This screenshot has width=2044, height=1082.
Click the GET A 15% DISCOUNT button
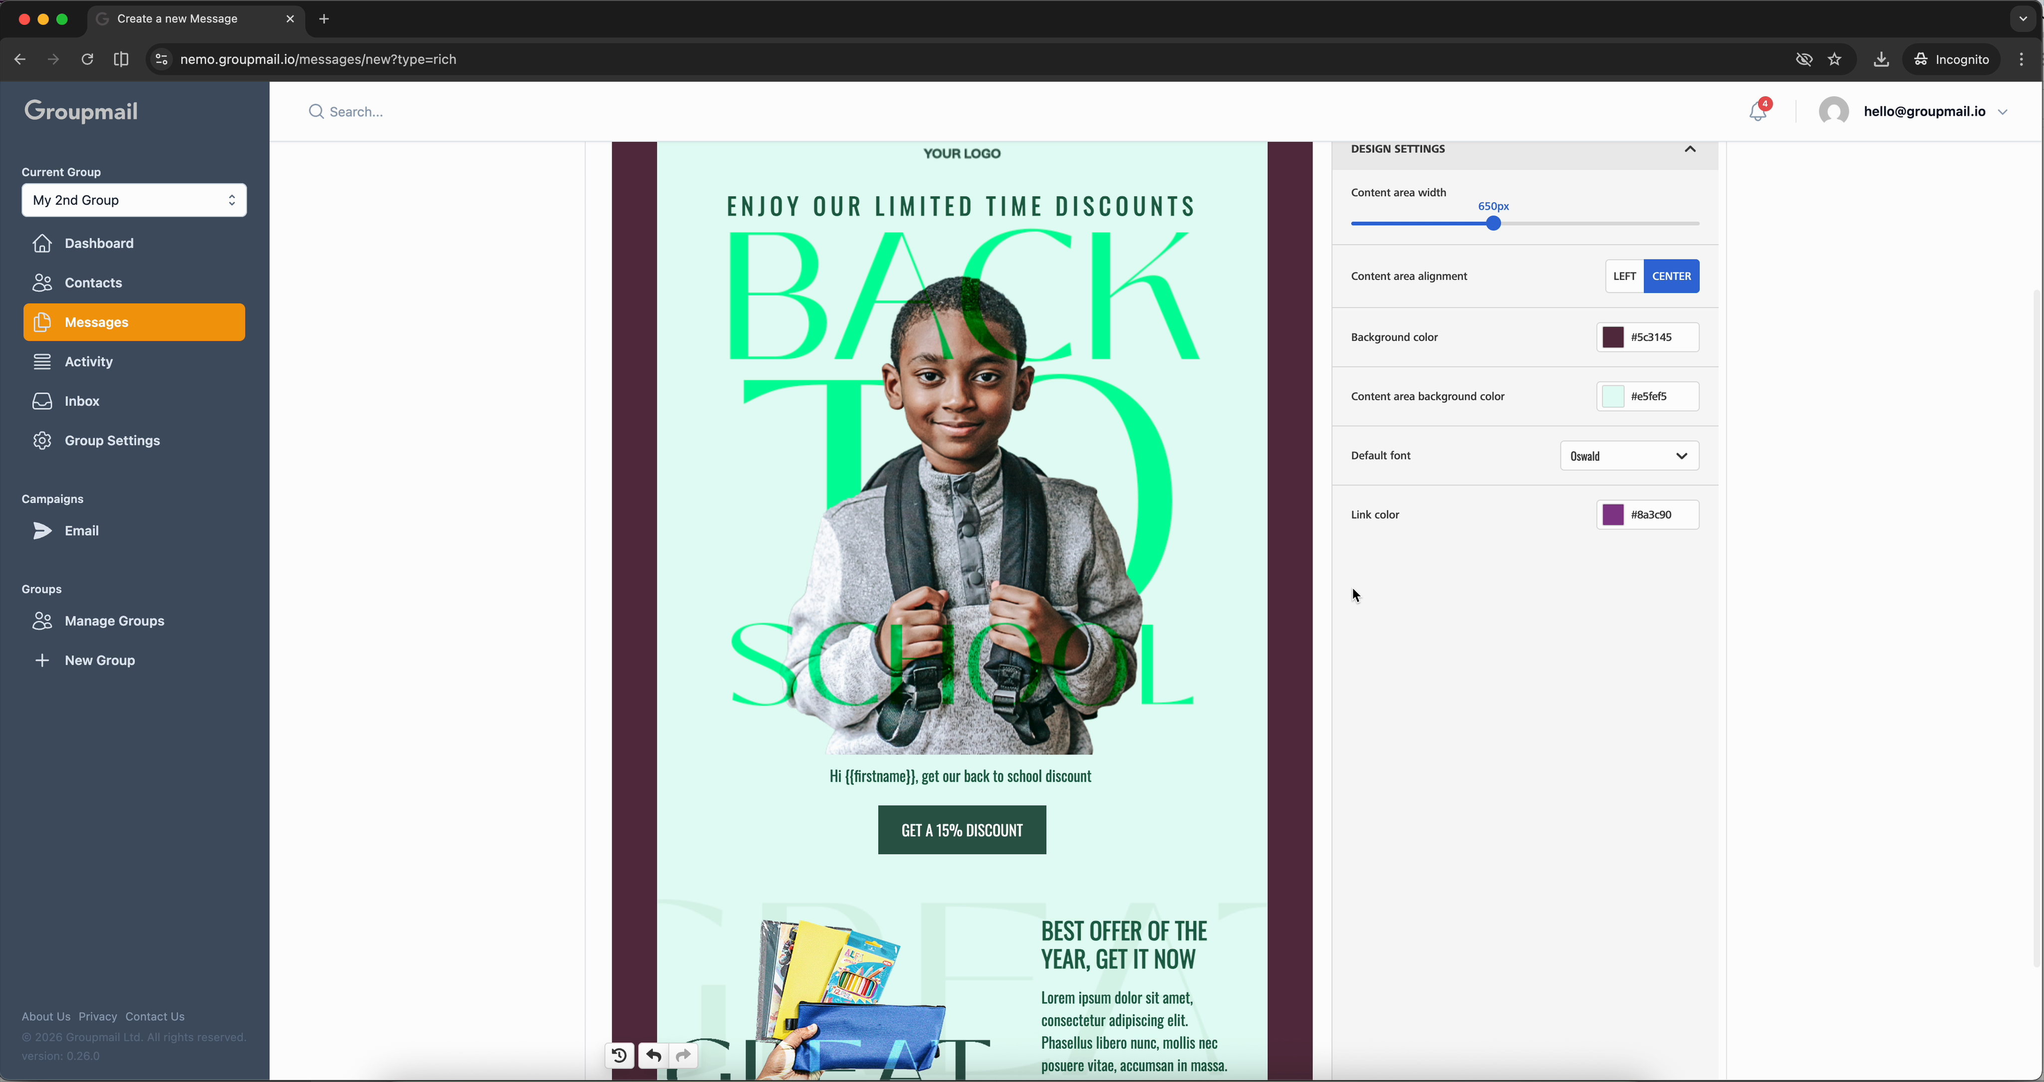click(x=962, y=830)
